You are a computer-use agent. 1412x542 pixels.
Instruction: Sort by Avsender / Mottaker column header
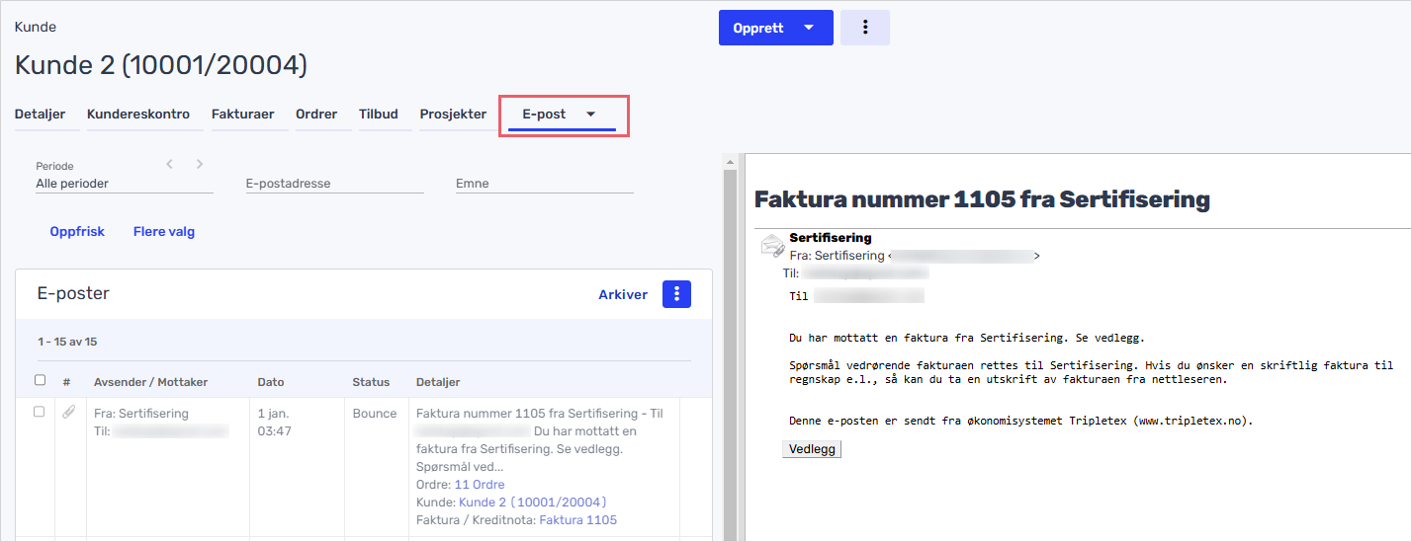click(150, 382)
